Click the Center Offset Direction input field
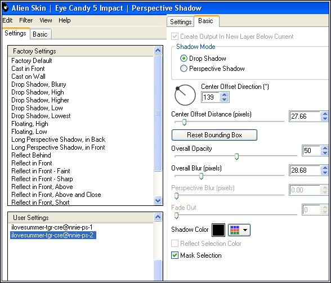The width and height of the screenshot is (331, 283). [x=211, y=97]
